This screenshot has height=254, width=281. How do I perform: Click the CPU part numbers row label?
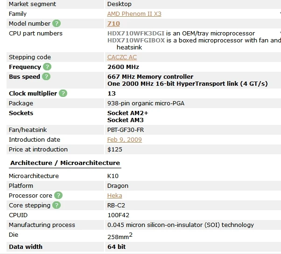[35, 34]
